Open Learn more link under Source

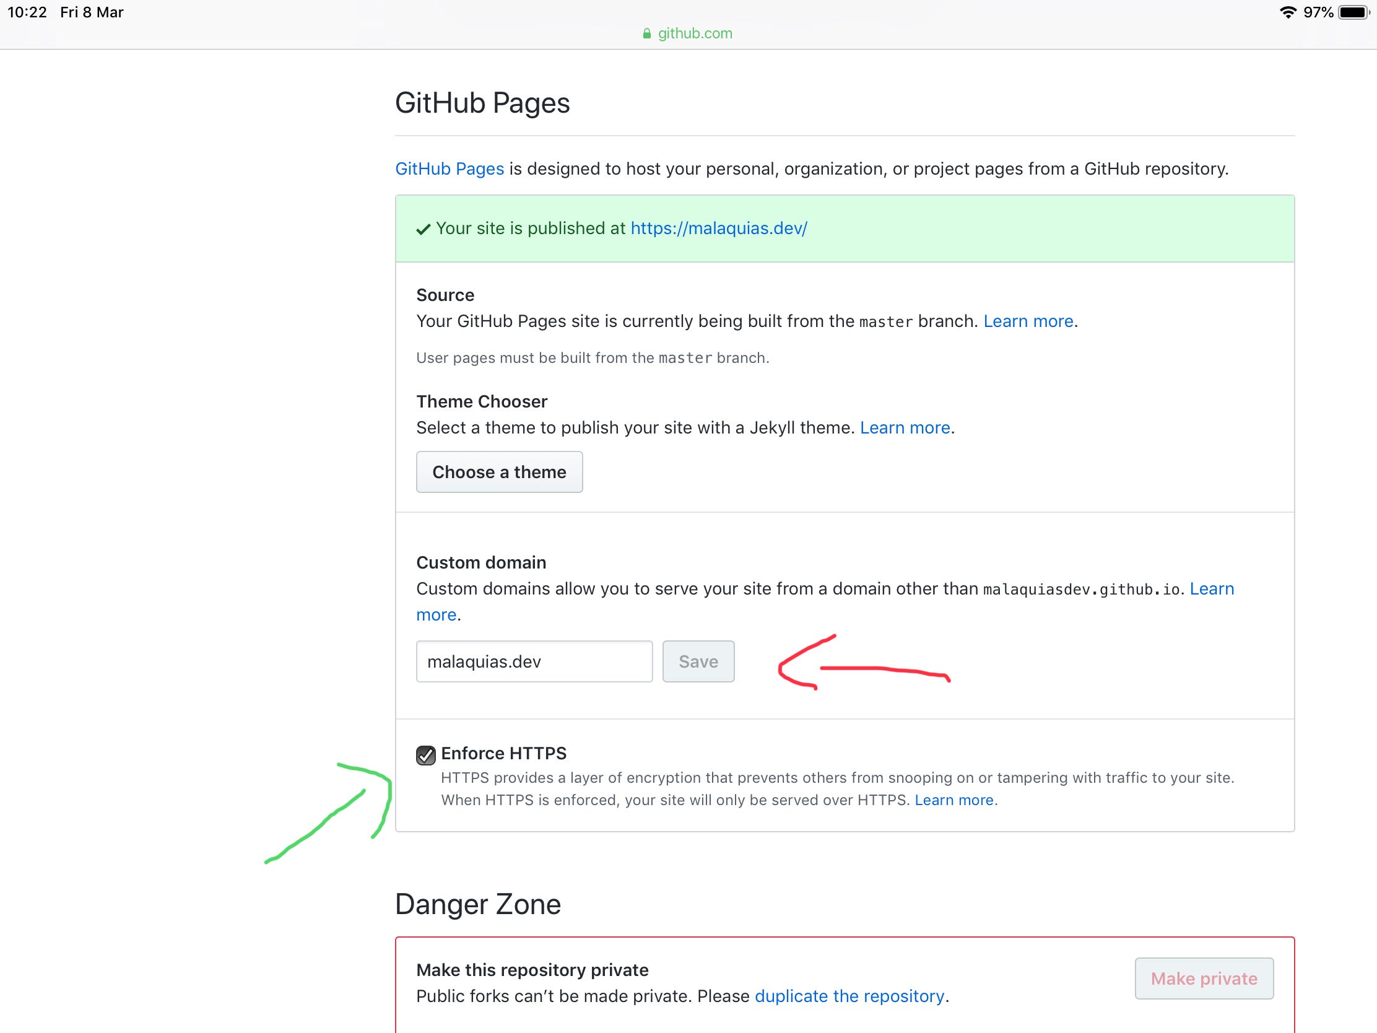[x=1028, y=321]
